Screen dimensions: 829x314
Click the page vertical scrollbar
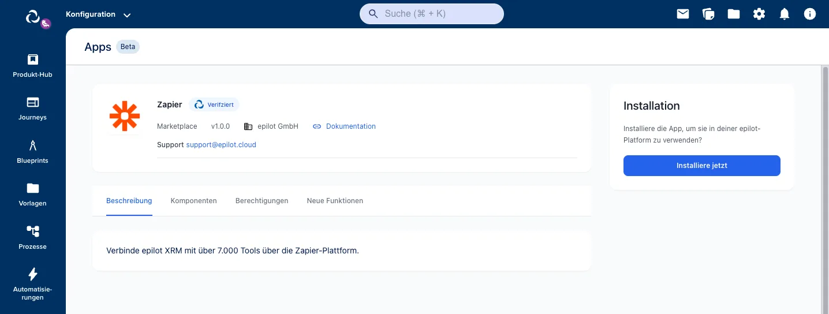point(825,189)
